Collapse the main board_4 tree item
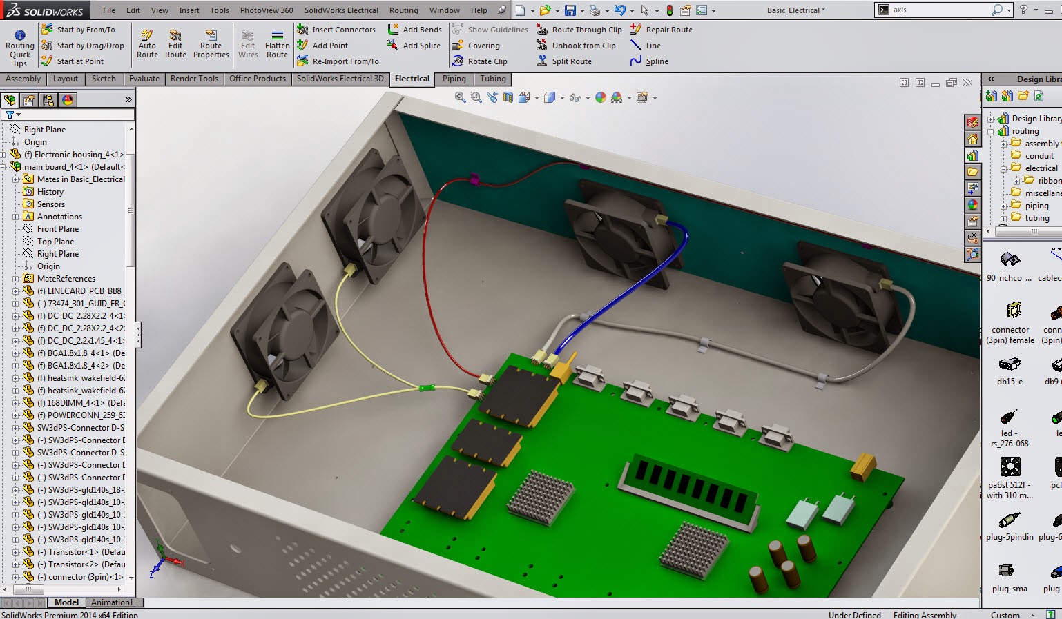Viewport: 1062px width, 619px height. point(4,166)
